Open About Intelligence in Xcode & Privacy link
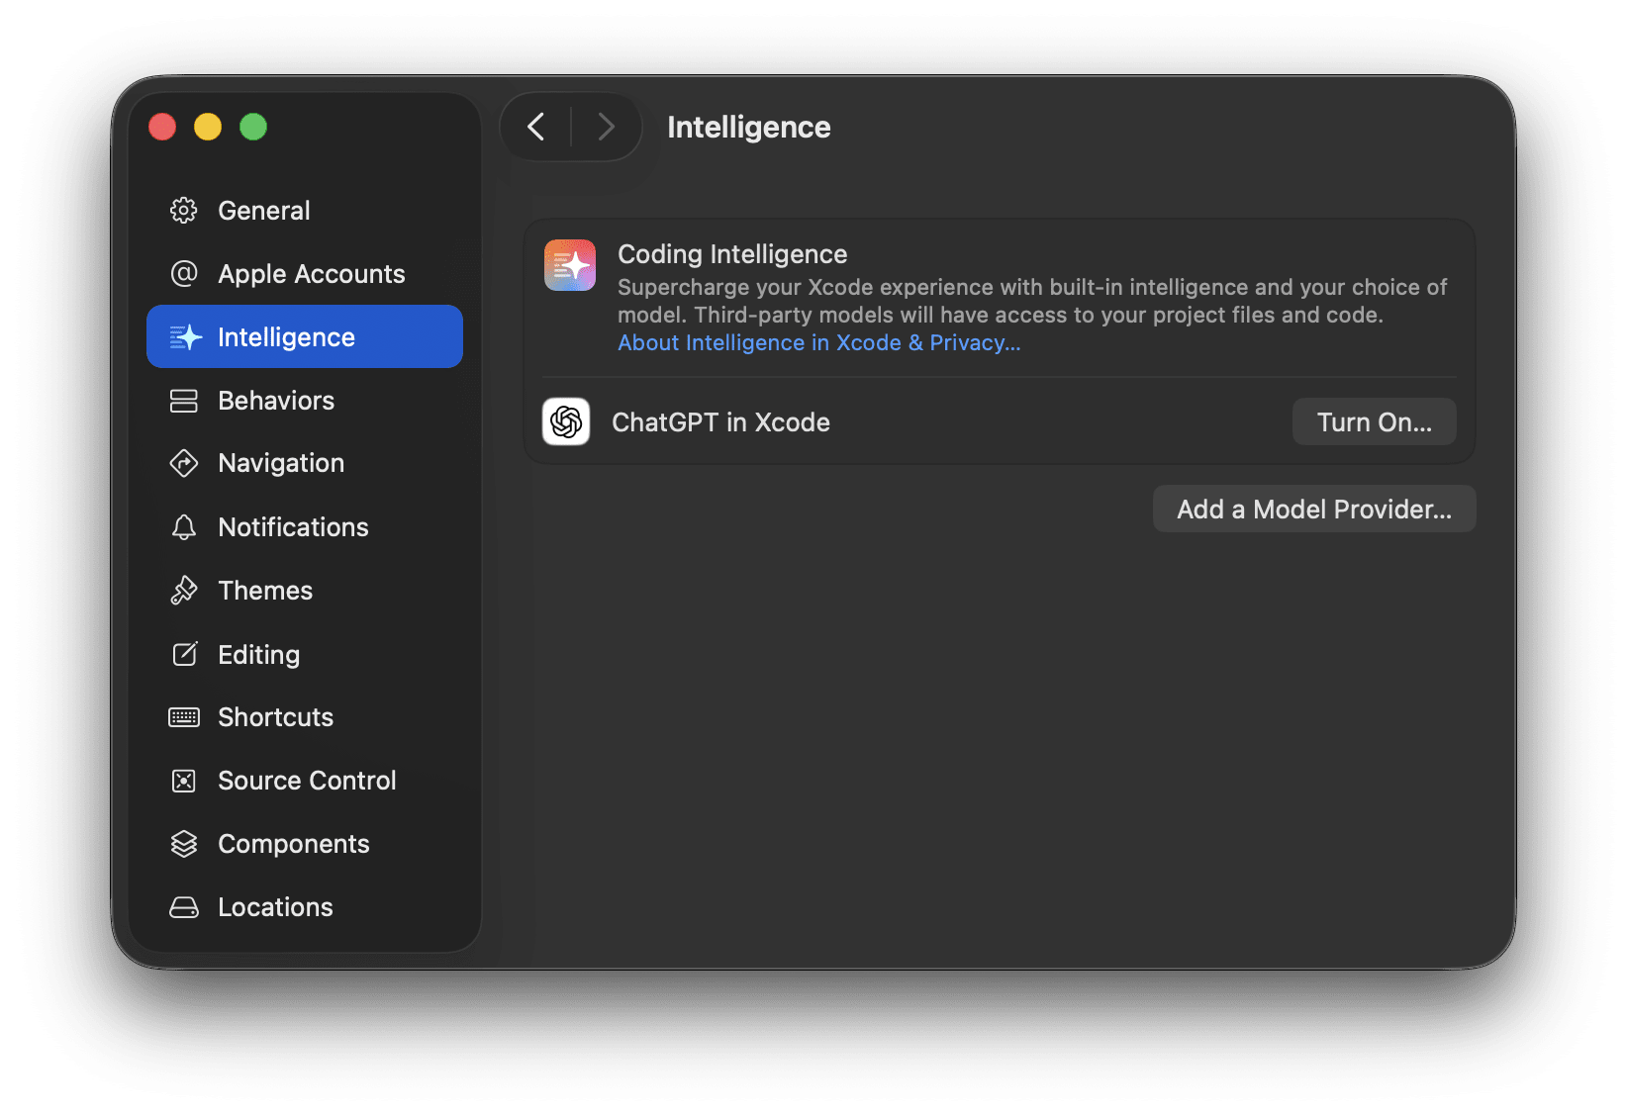The height and width of the screenshot is (1116, 1627). pos(819,343)
